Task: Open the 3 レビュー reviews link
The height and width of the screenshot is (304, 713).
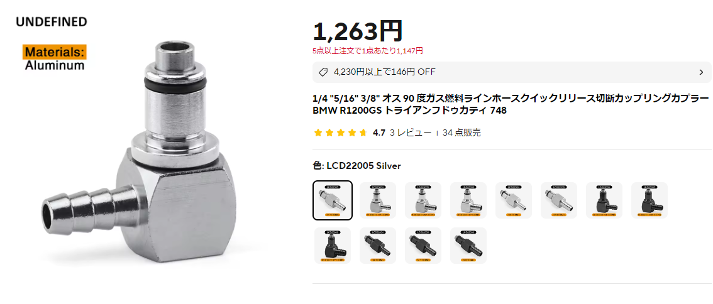Action: (x=410, y=133)
